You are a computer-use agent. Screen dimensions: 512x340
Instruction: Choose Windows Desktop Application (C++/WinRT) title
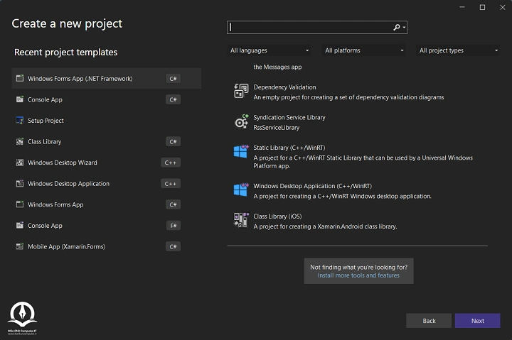point(312,186)
